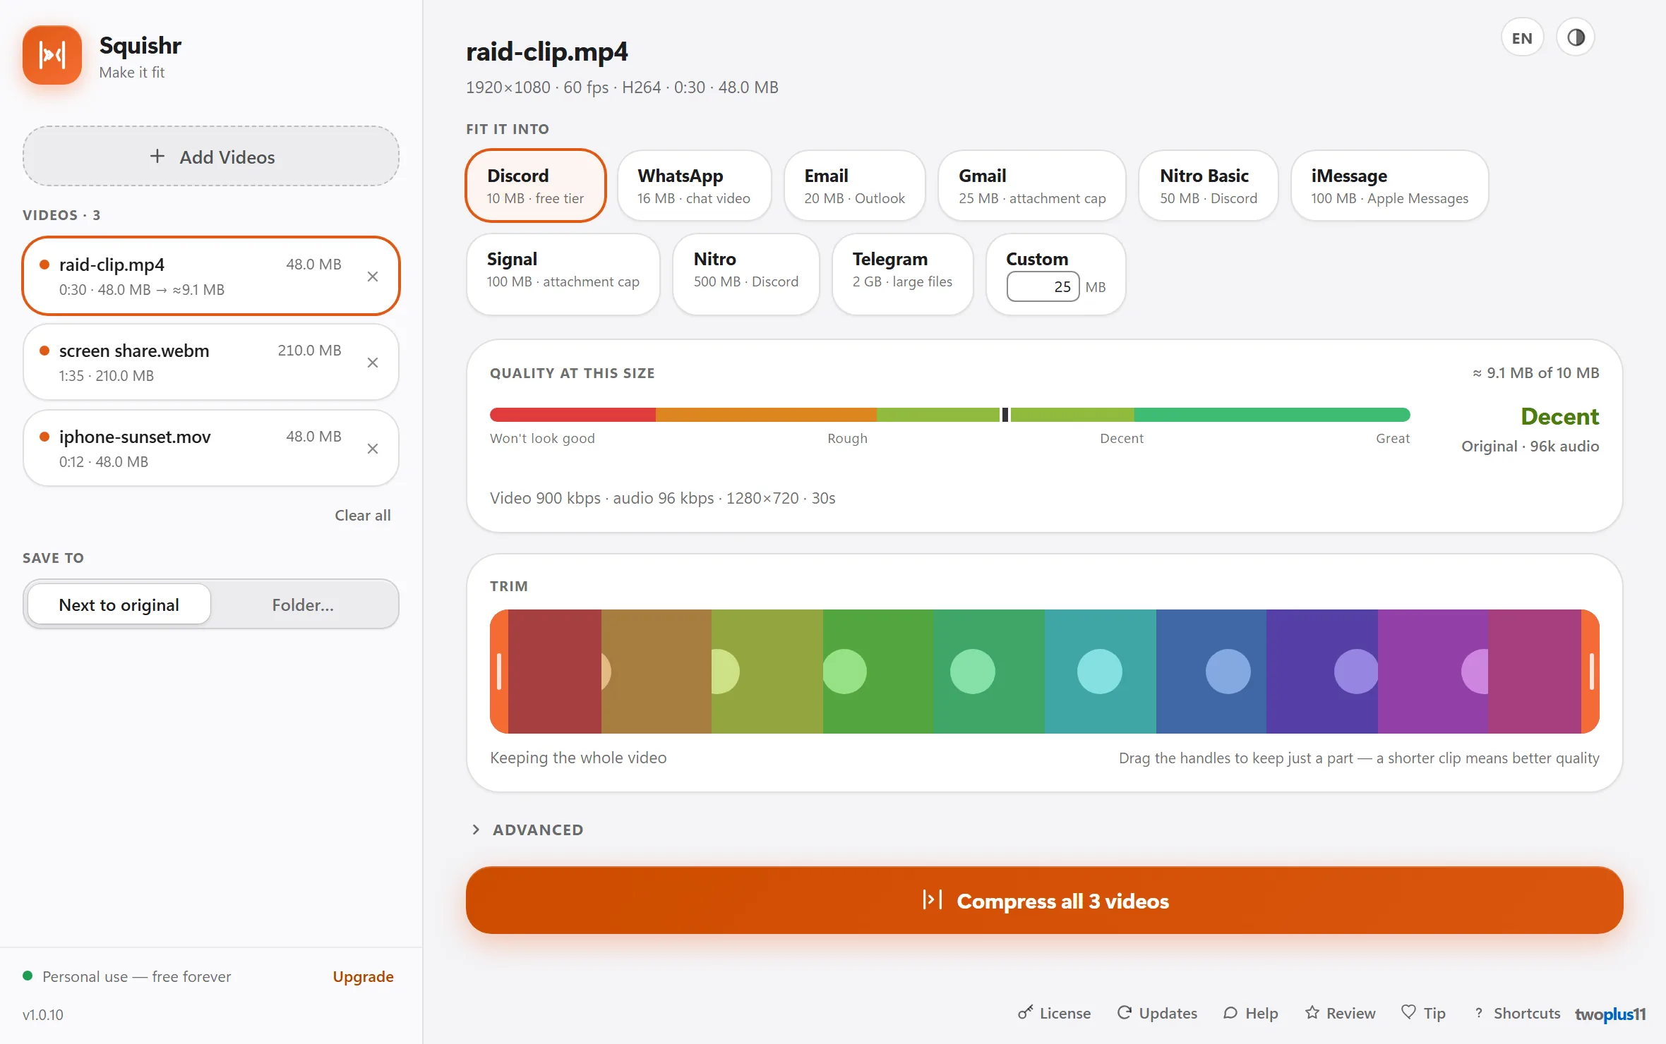Click the Squishr app logo icon
The height and width of the screenshot is (1044, 1666).
tap(52, 55)
